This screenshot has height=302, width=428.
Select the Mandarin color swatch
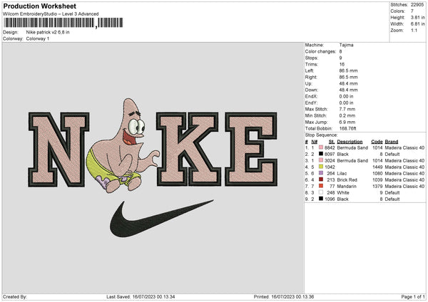click(321, 186)
